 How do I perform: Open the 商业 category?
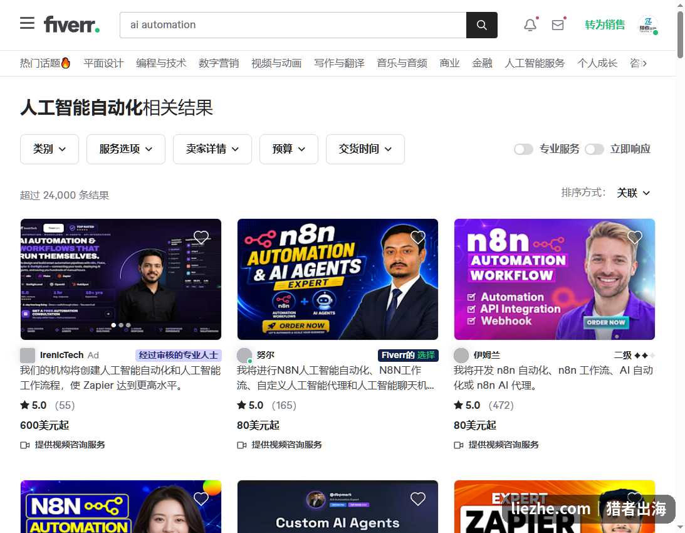[x=449, y=63]
